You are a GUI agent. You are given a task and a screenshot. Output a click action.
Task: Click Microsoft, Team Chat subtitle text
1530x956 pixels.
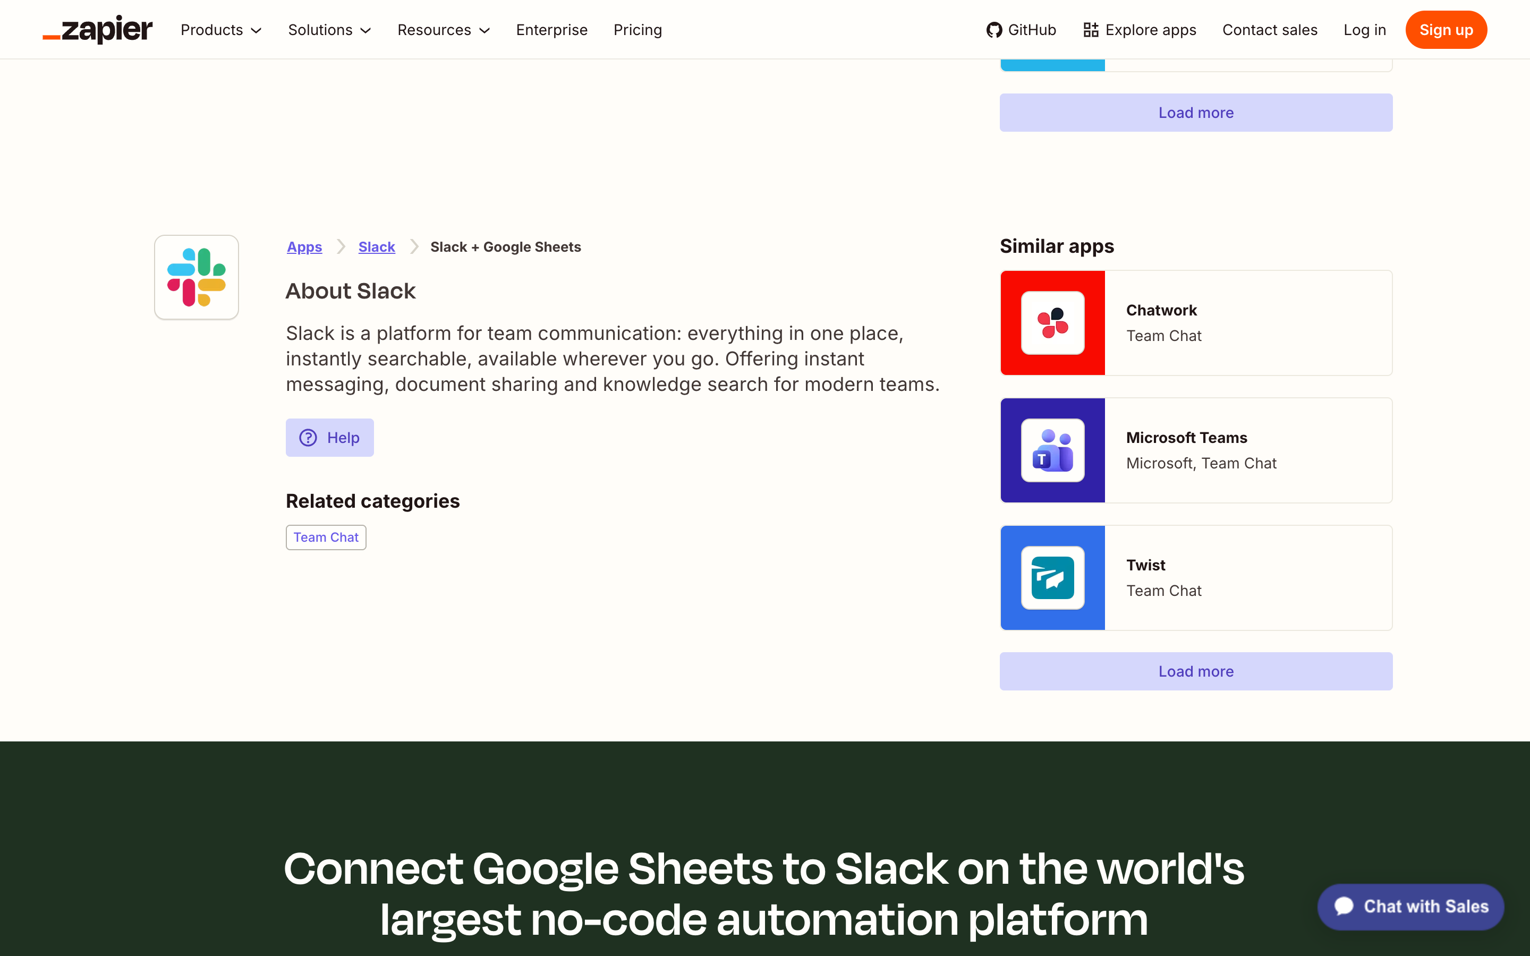1201,464
